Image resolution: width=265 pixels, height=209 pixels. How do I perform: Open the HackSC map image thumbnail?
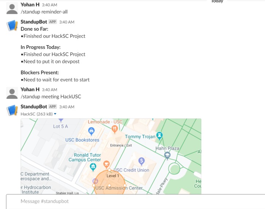[111, 156]
